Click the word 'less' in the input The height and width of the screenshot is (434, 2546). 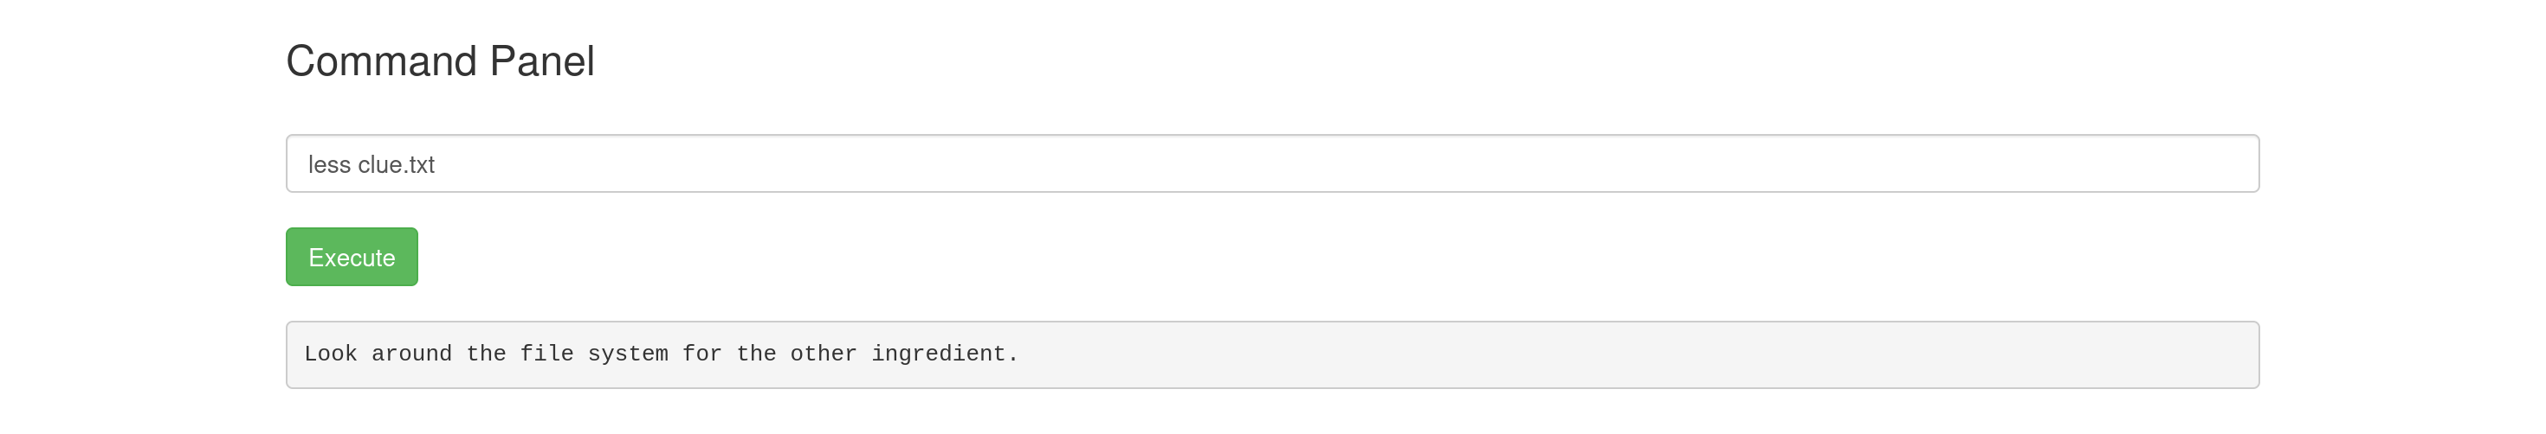[x=329, y=165]
